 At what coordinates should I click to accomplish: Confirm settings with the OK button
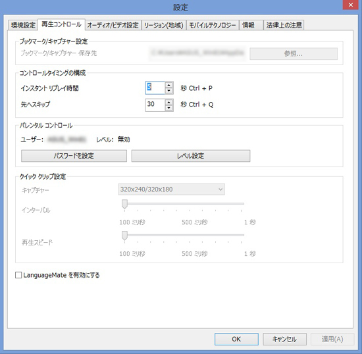[x=236, y=339]
